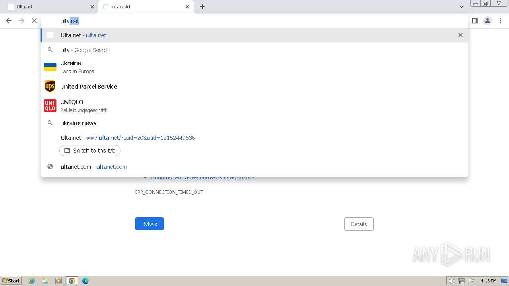
Task: Select the ultanet.com suggestion
Action: pos(254,167)
